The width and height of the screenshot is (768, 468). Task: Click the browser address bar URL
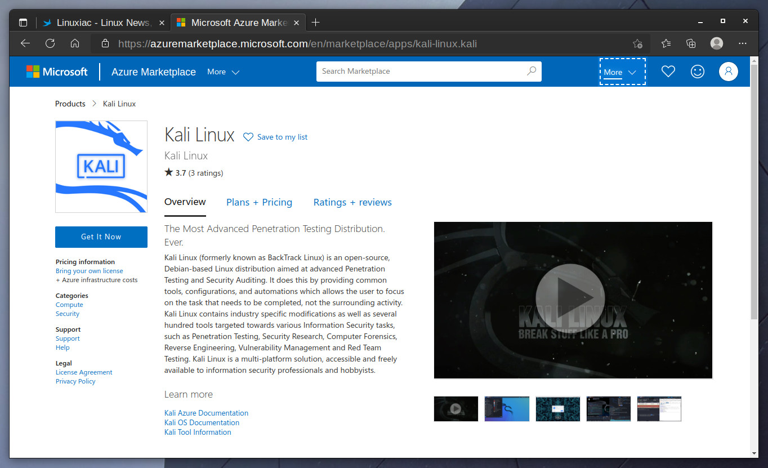click(x=297, y=43)
